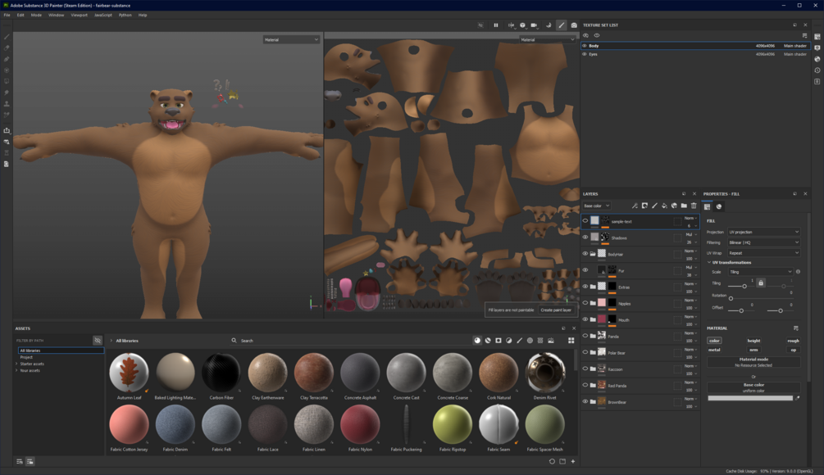Open the Mode menu

[36, 16]
